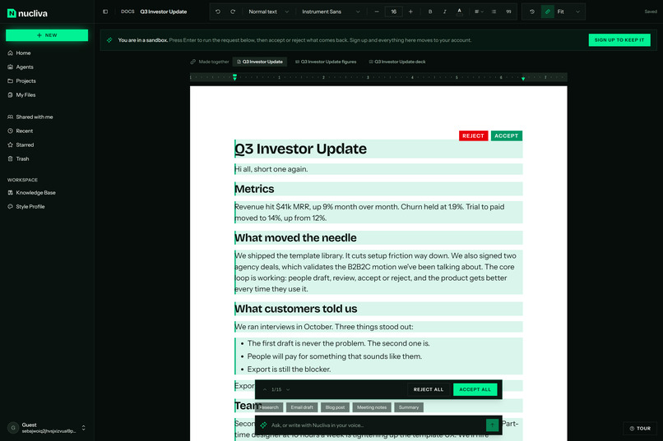
Task: Click the Metrics heading
Action: tap(254, 189)
